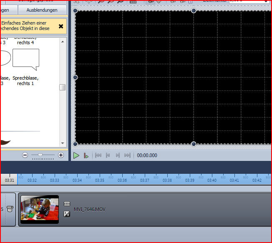Play from the marker with the red-bar play icon
This screenshot has width=272, height=243.
click(86, 155)
